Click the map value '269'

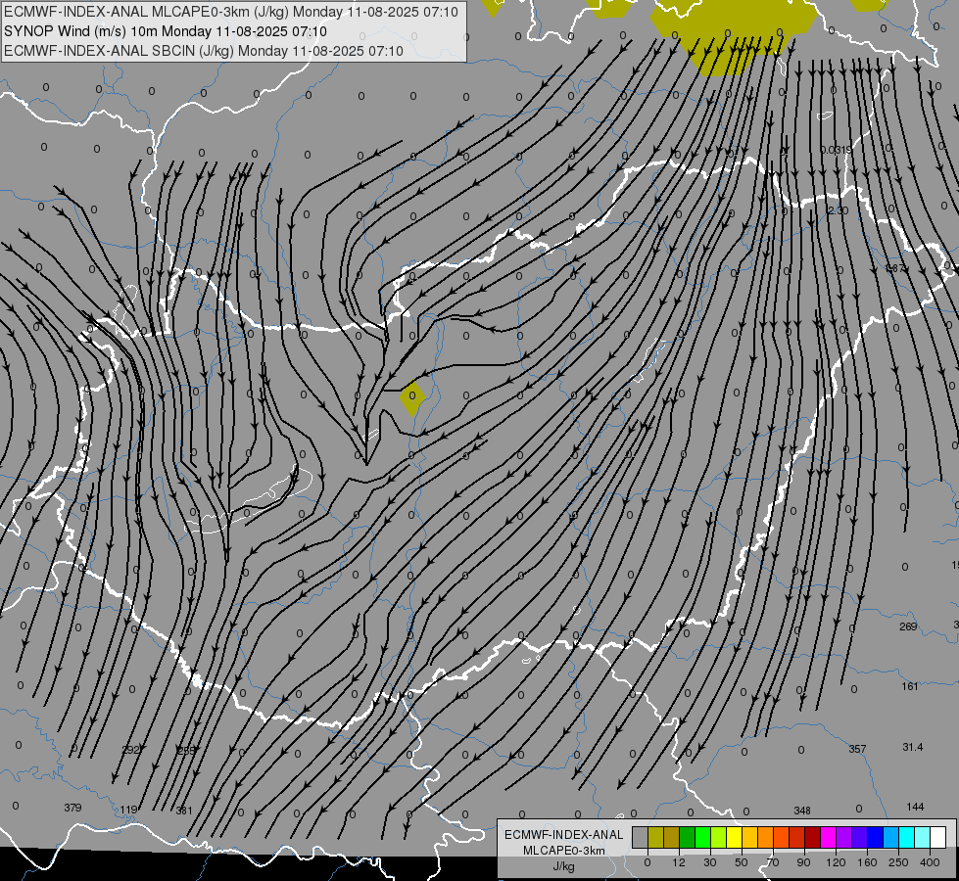pyautogui.click(x=908, y=626)
